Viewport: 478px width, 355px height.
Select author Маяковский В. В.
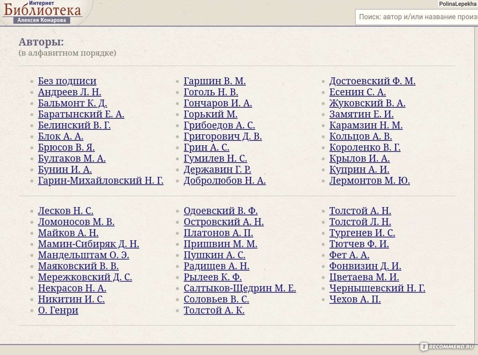[x=78, y=266]
